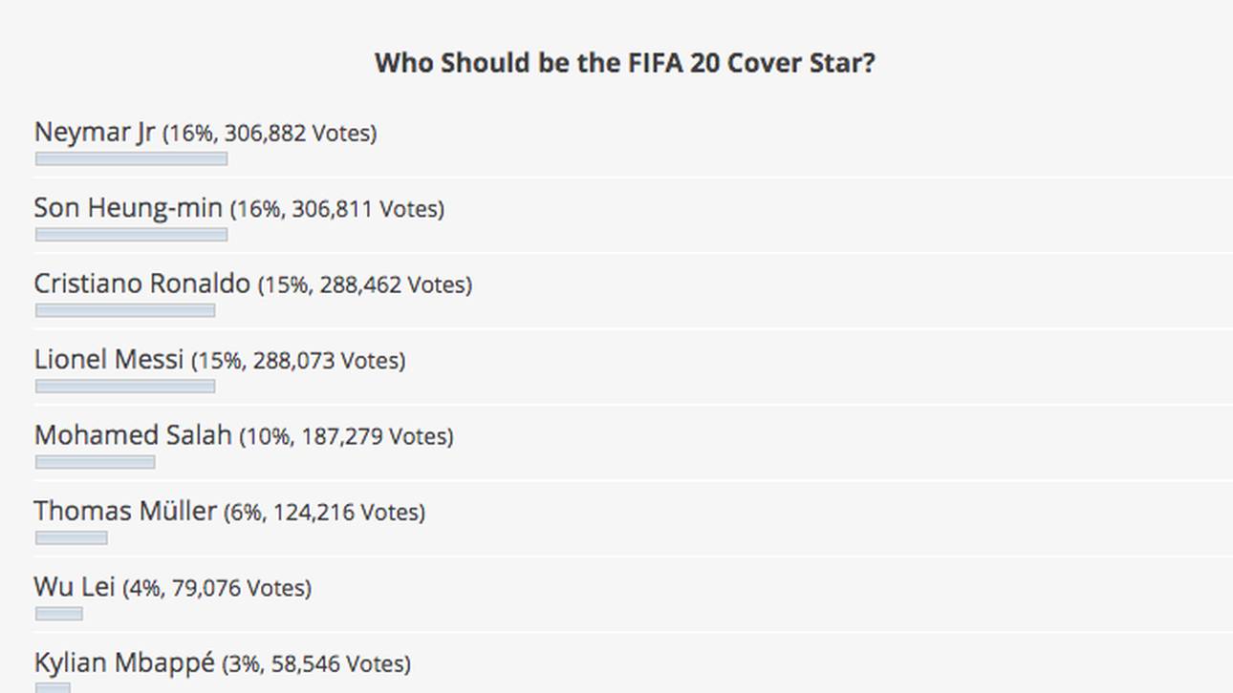Image resolution: width=1233 pixels, height=693 pixels.
Task: Choose the Cristiano Ronaldo poll entry name
Action: pyautogui.click(x=141, y=283)
